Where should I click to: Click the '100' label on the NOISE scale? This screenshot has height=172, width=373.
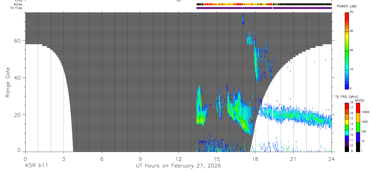point(363,132)
